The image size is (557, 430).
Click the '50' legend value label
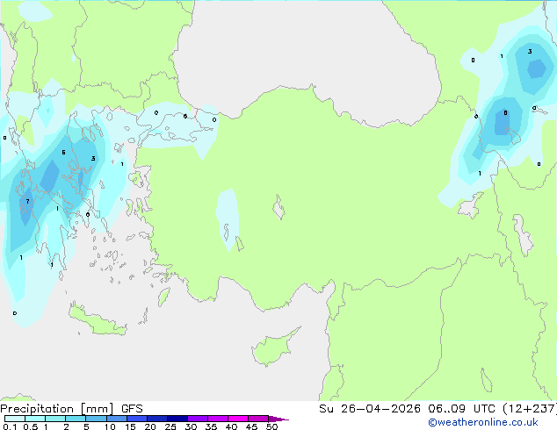click(271, 426)
